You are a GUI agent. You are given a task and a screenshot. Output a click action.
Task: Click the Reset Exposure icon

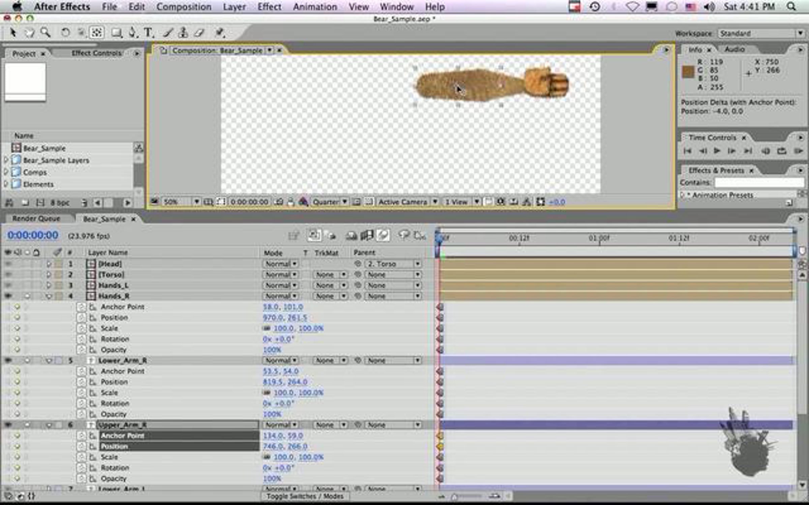(x=541, y=202)
